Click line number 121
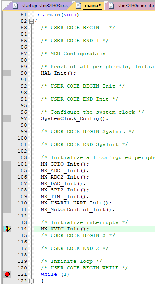The width and height of the screenshot is (155, 284). [22, 275]
